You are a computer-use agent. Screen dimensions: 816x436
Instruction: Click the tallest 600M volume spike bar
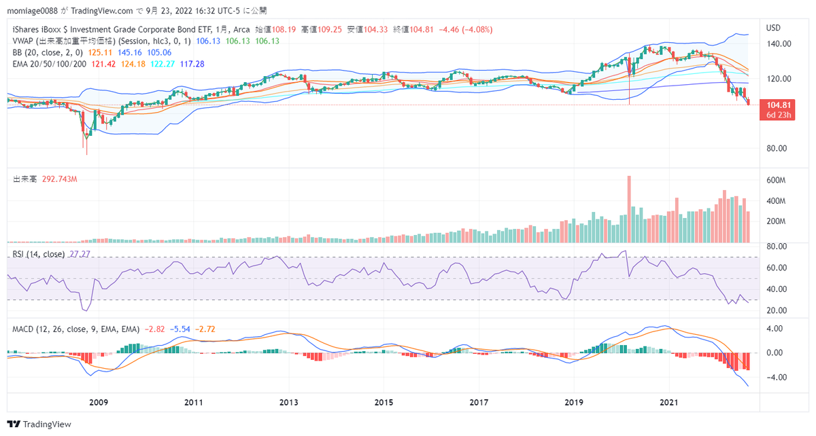tap(629, 209)
